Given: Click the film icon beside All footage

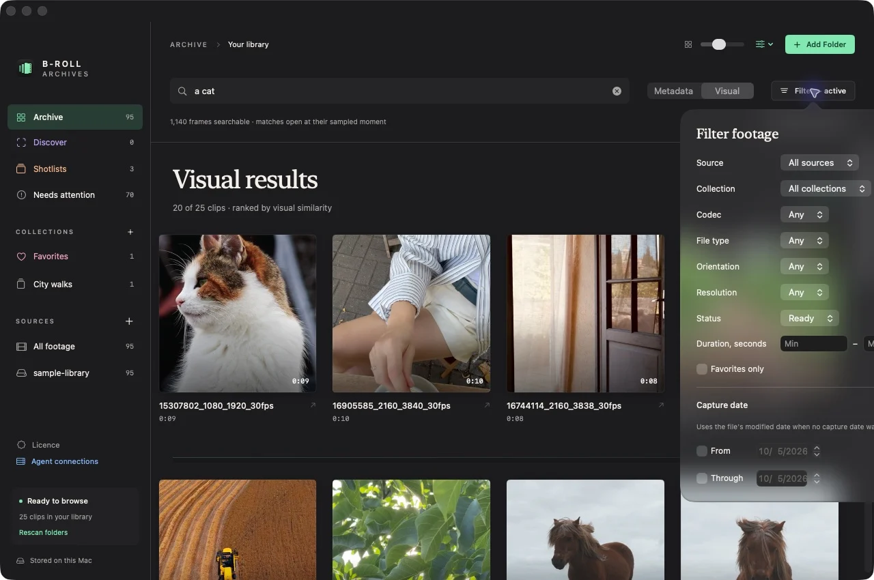Looking at the screenshot, I should click(21, 347).
